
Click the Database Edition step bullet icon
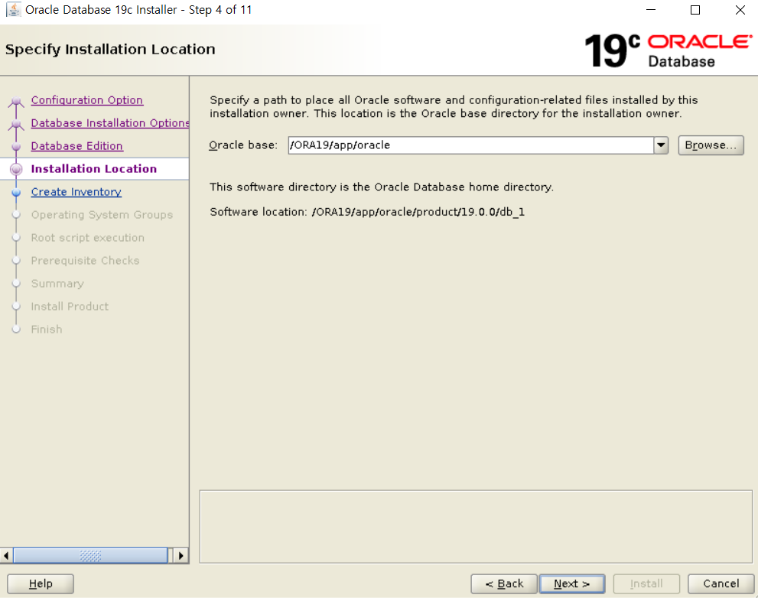point(16,146)
